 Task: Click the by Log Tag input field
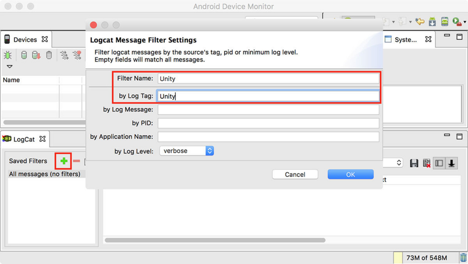click(x=268, y=96)
